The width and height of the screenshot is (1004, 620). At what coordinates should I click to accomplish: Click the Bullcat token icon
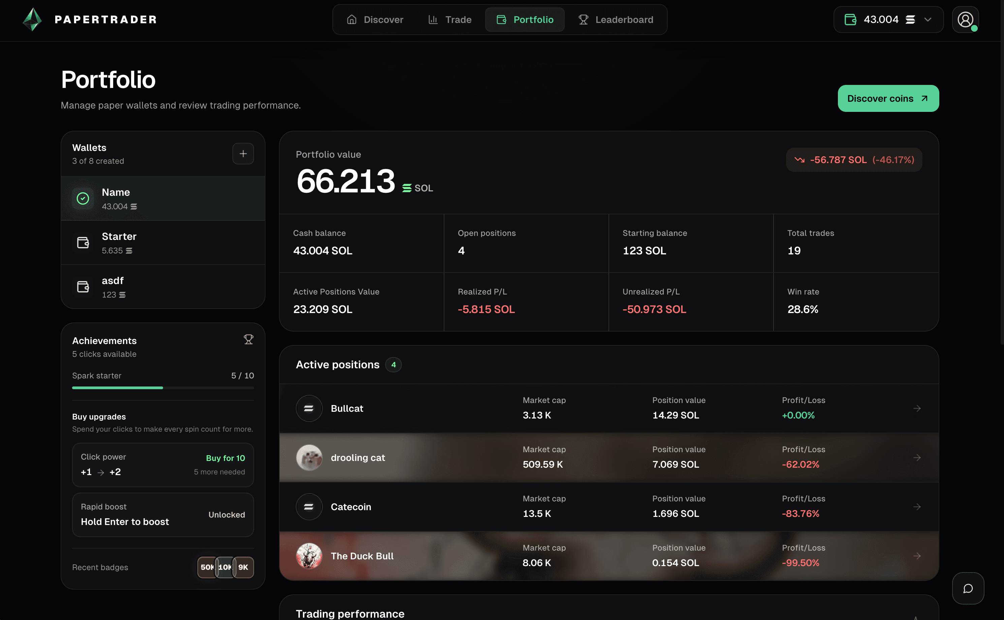309,408
